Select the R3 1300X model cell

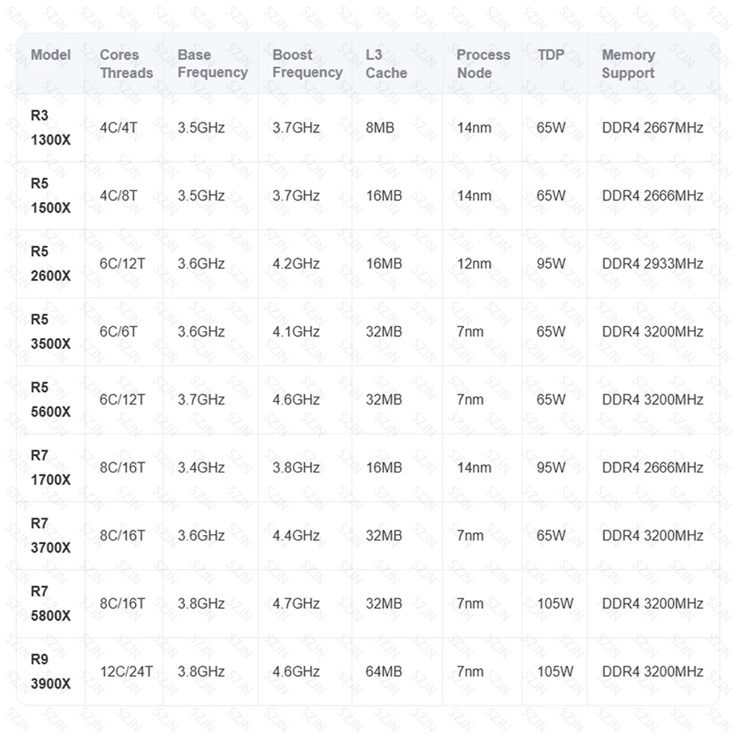point(51,128)
